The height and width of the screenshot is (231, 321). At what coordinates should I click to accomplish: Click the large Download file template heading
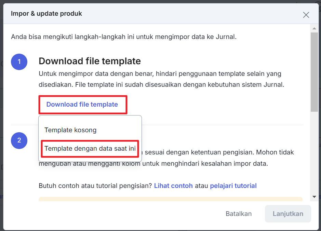click(x=90, y=61)
